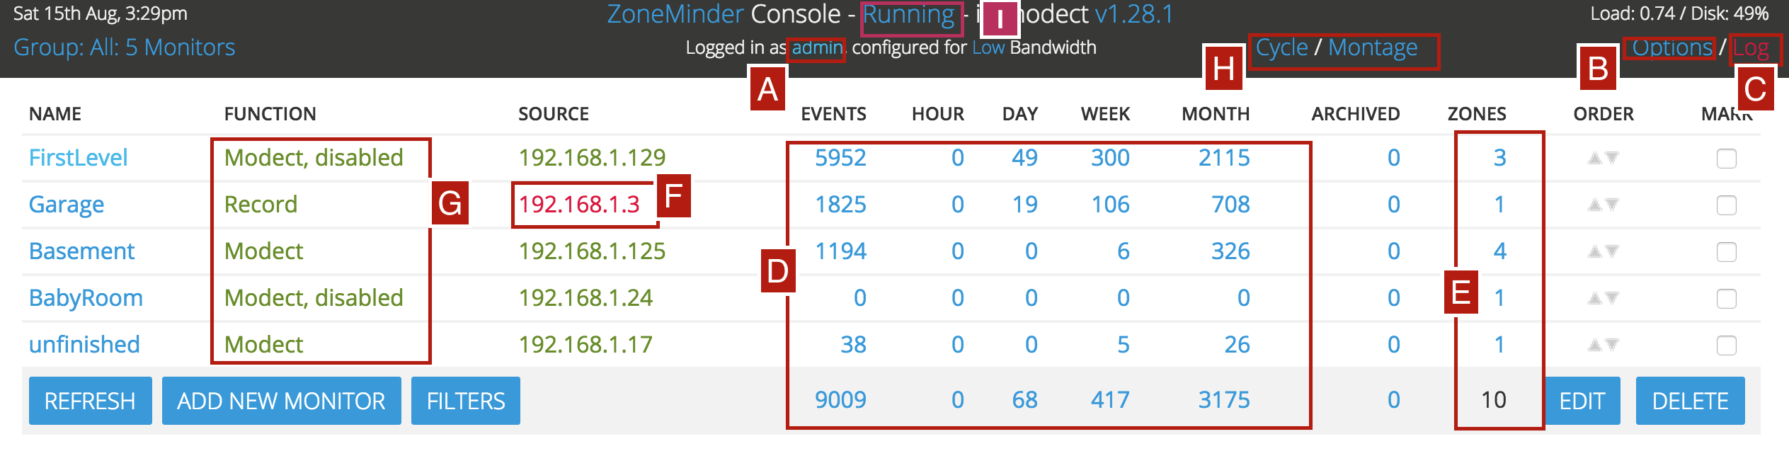Open Garage's 106 week events
1789x451 pixels.
(1110, 205)
